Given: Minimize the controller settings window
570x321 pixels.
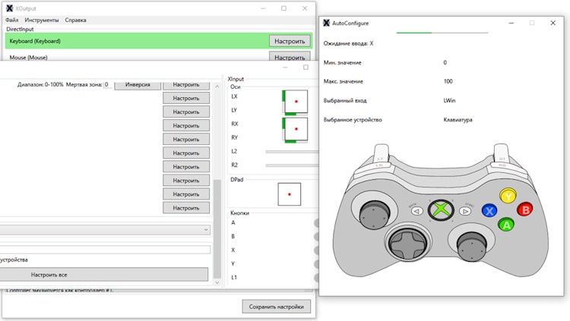Looking at the screenshot, I should (x=285, y=68).
